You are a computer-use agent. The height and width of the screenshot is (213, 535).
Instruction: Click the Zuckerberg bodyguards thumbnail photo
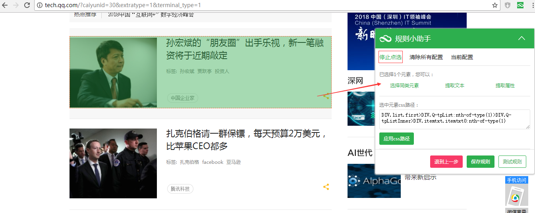click(x=113, y=163)
